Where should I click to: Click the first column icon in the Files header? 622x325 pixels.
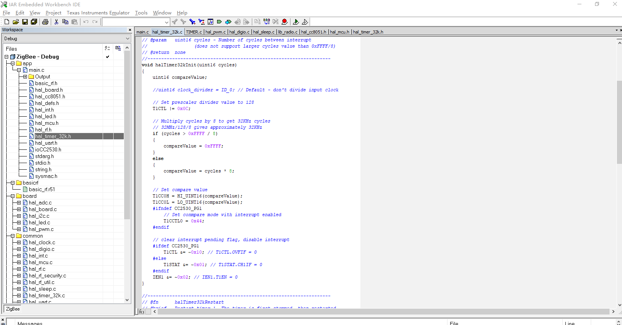[x=107, y=48]
